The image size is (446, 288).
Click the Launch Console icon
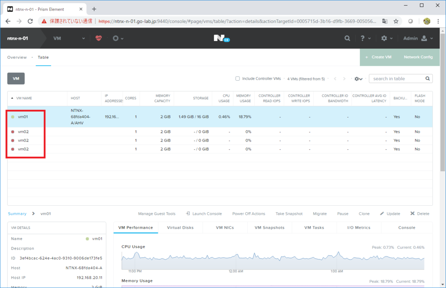(188, 213)
